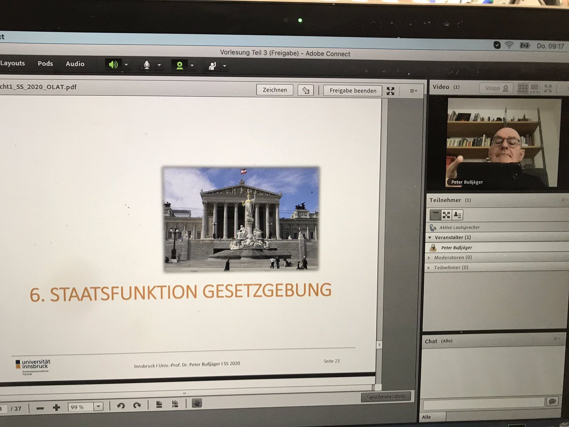The height and width of the screenshot is (427, 569).
Task: Zoom in with the plus button
Action: click(x=56, y=407)
